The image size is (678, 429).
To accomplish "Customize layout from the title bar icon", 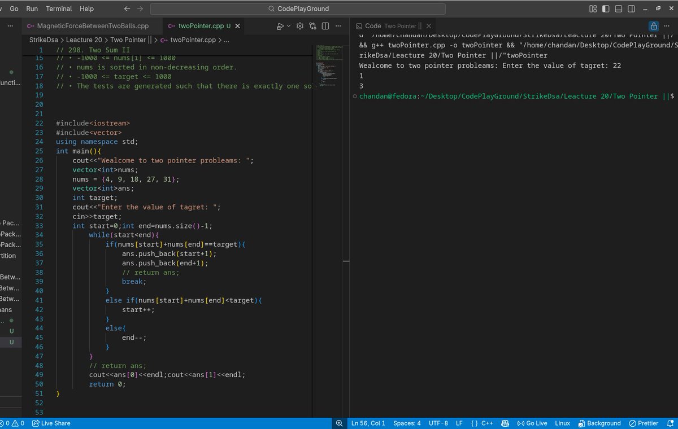I will point(593,8).
